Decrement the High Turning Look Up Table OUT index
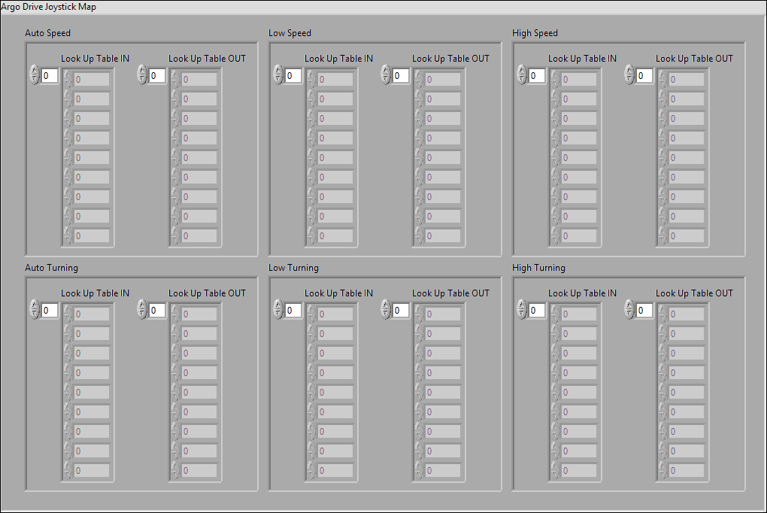Image resolution: width=767 pixels, height=513 pixels. (629, 314)
